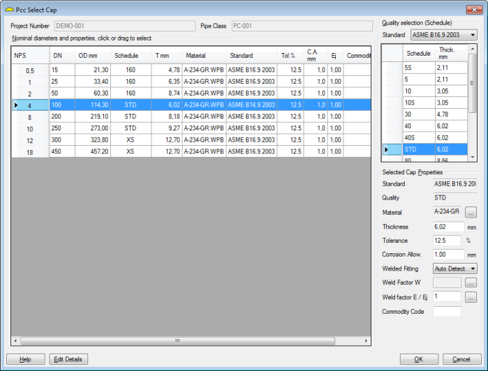Click the right arrow of the grid's horizontal scrollbar
The width and height of the screenshot is (488, 371).
(x=367, y=341)
